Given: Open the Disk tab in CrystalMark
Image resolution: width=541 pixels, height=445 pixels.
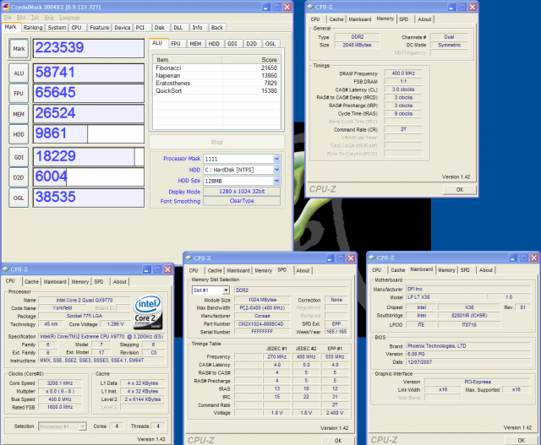Looking at the screenshot, I should coord(160,28).
